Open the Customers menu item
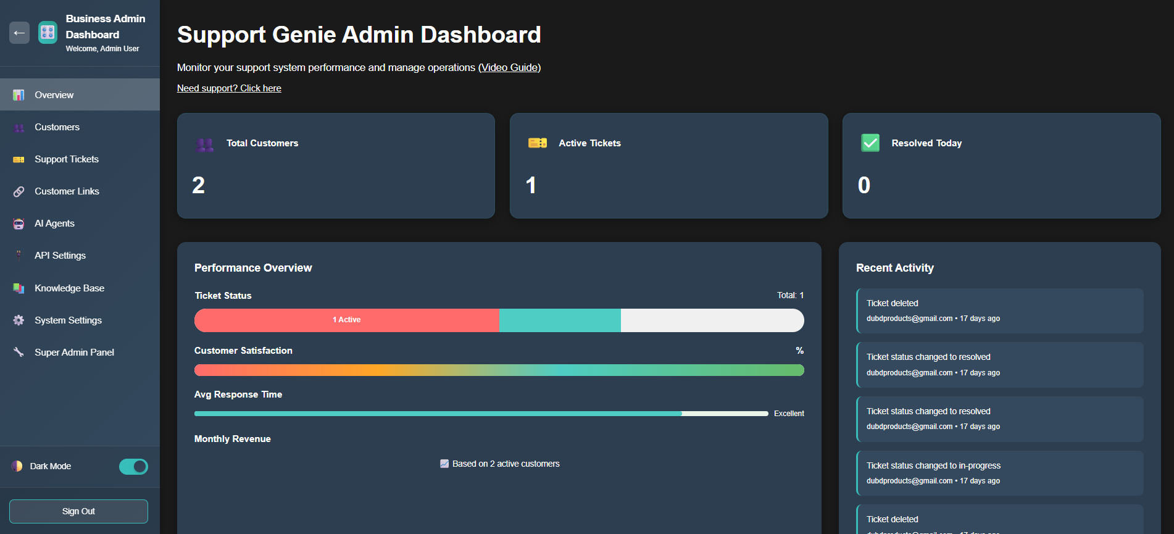The width and height of the screenshot is (1174, 534). [57, 127]
